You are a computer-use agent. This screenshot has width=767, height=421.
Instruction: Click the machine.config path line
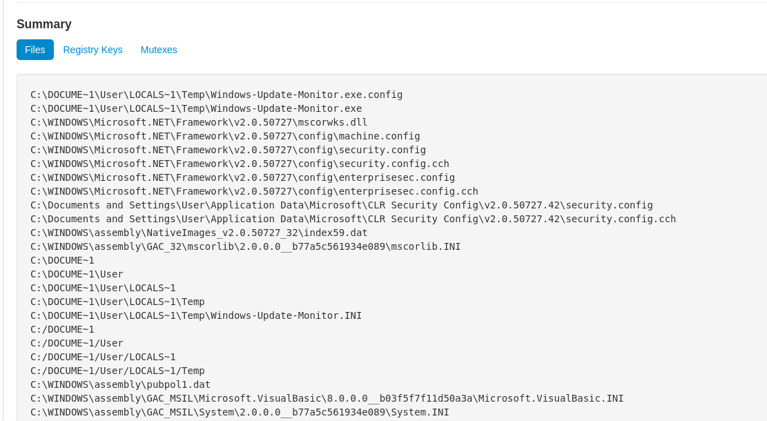coord(225,136)
